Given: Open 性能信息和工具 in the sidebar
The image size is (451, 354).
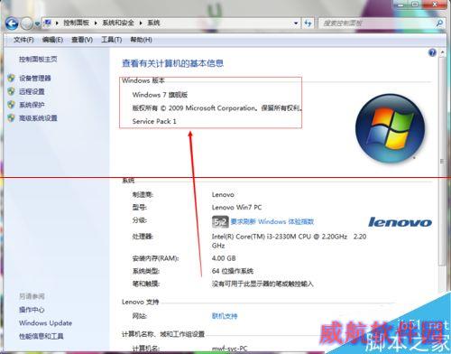Looking at the screenshot, I should point(41,336).
